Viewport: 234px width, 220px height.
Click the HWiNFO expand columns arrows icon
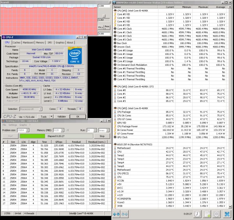coord(116,214)
